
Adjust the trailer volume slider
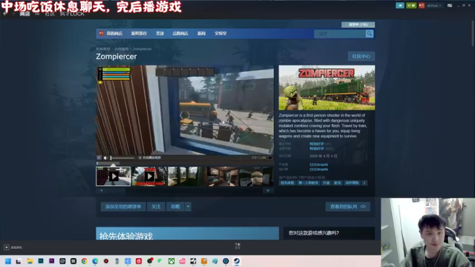pyautogui.click(x=122, y=158)
